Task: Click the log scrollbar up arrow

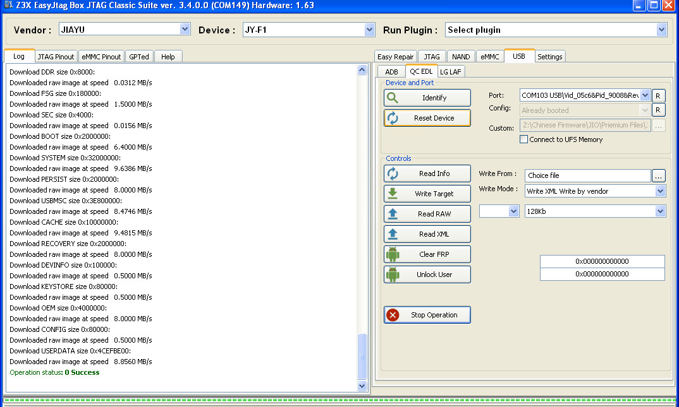Action: [362, 70]
